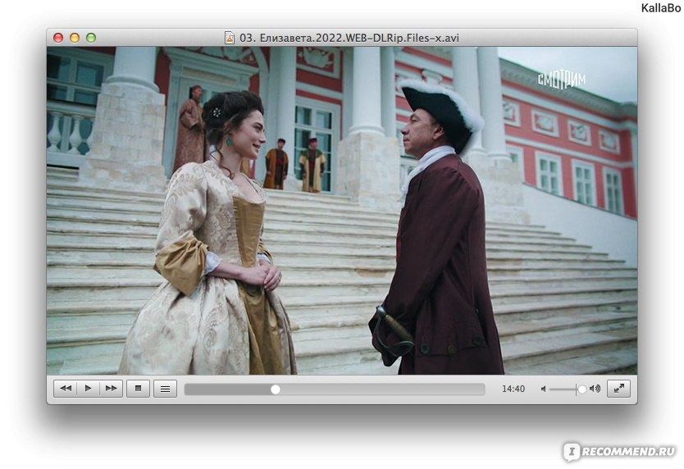The width and height of the screenshot is (684, 469).
Task: Toggle fullscreen mode
Action: pyautogui.click(x=618, y=389)
